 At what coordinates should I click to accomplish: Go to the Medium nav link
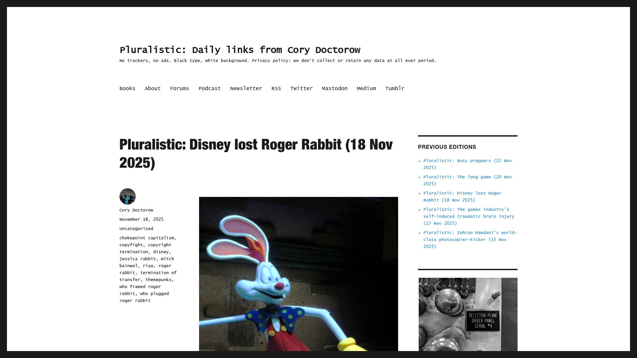(366, 89)
